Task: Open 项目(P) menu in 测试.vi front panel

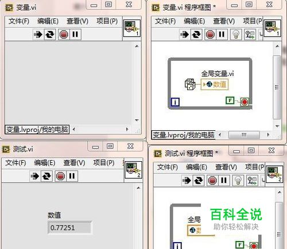Action: click(x=104, y=163)
